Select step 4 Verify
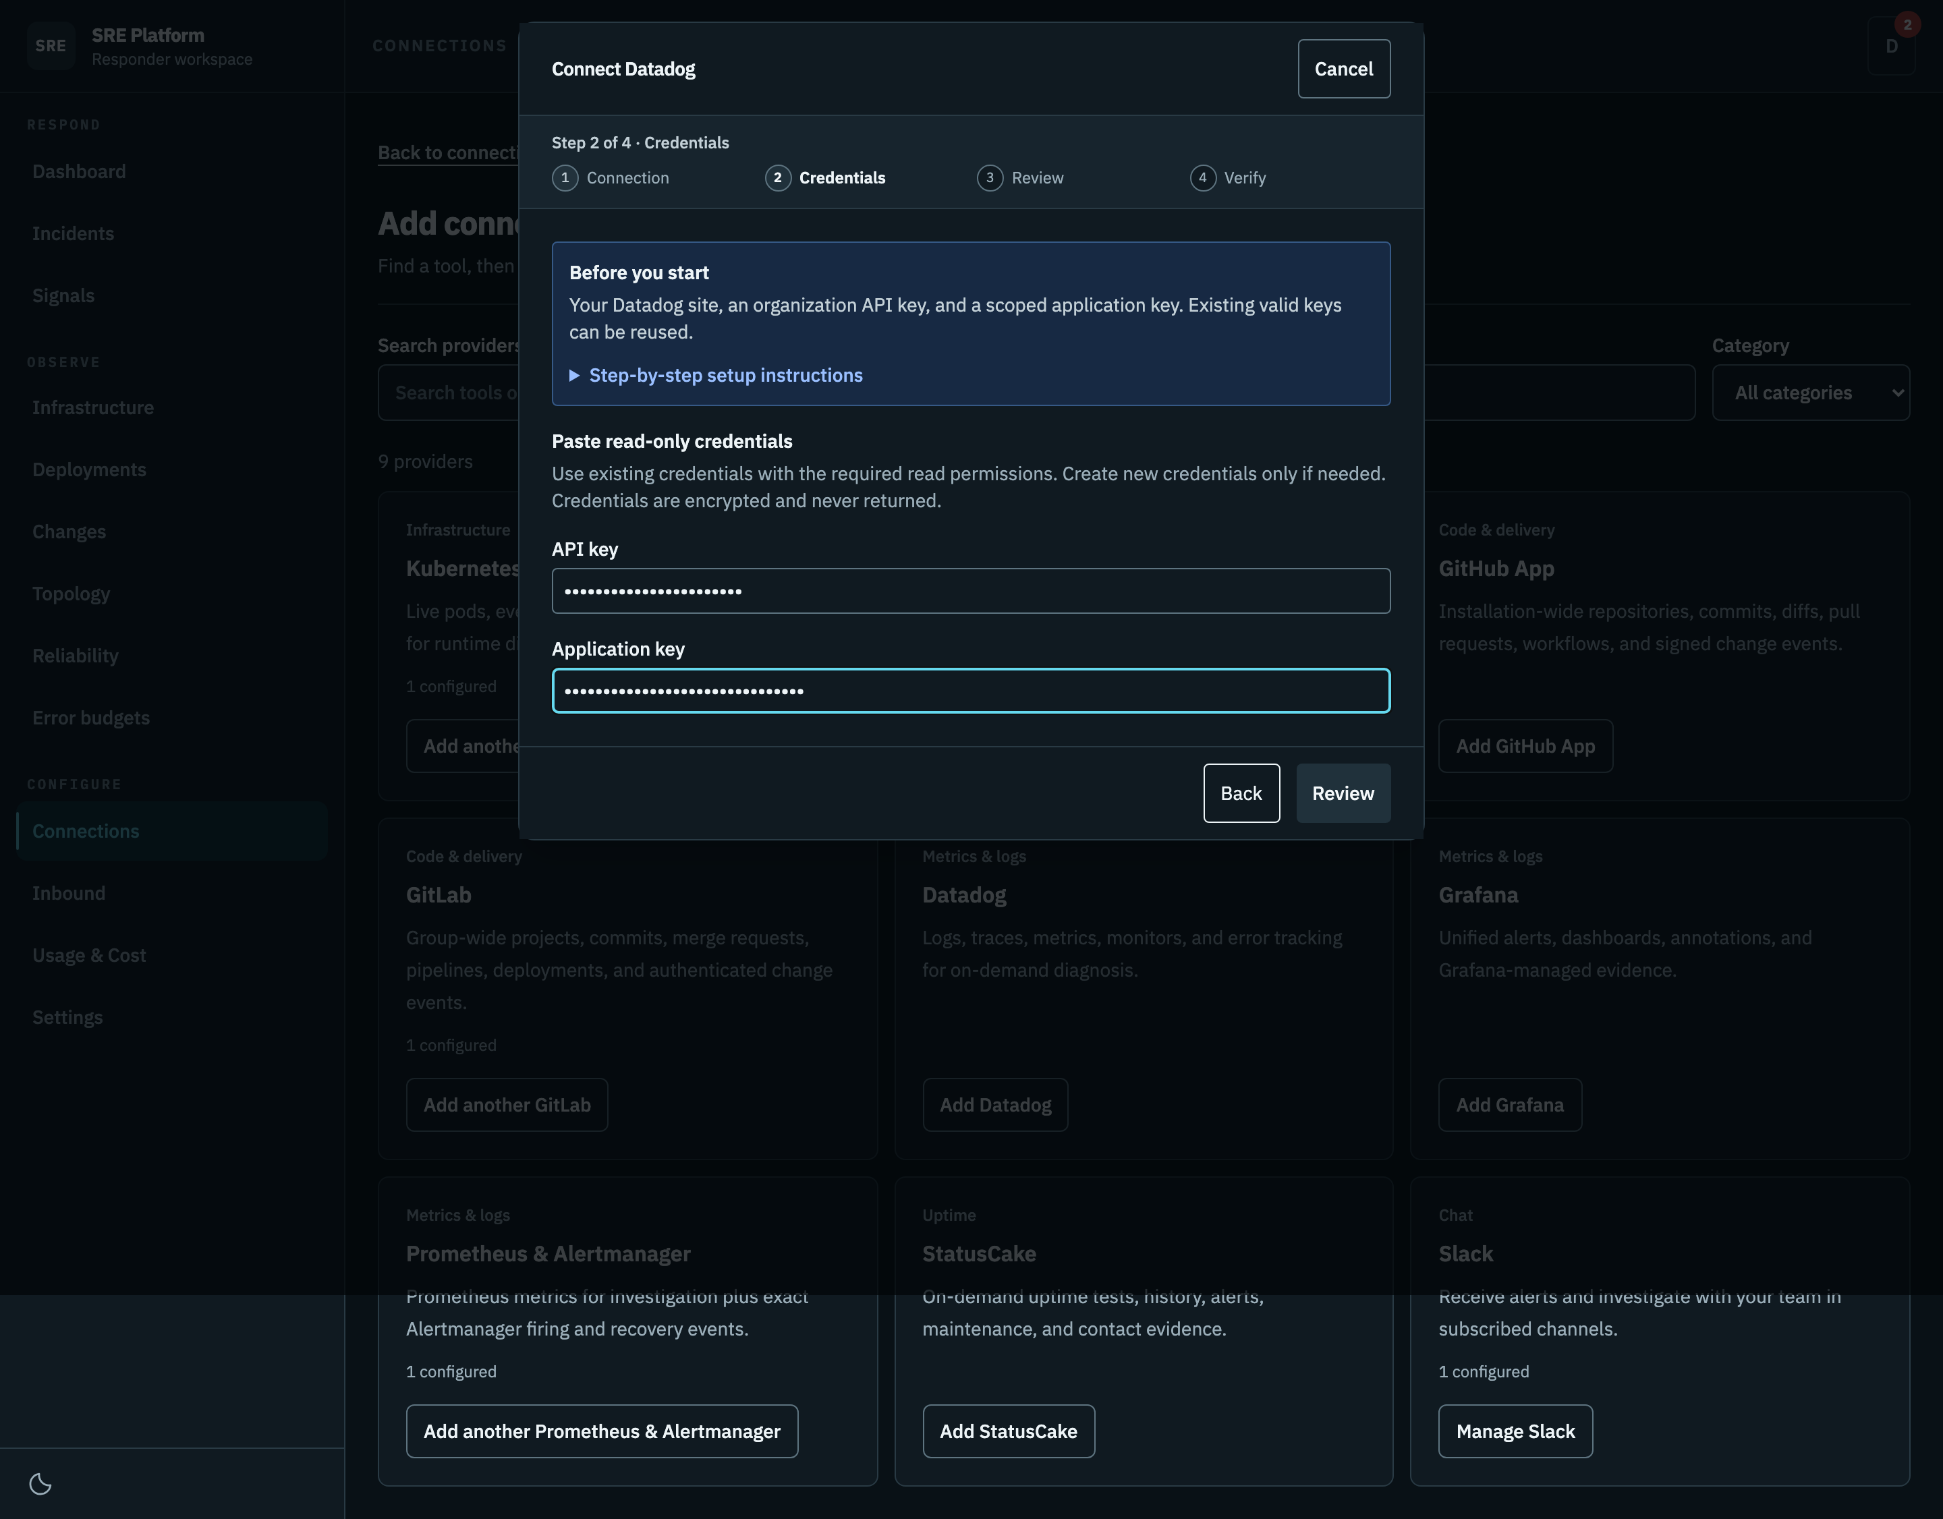Viewport: 1943px width, 1519px height. tap(1228, 178)
